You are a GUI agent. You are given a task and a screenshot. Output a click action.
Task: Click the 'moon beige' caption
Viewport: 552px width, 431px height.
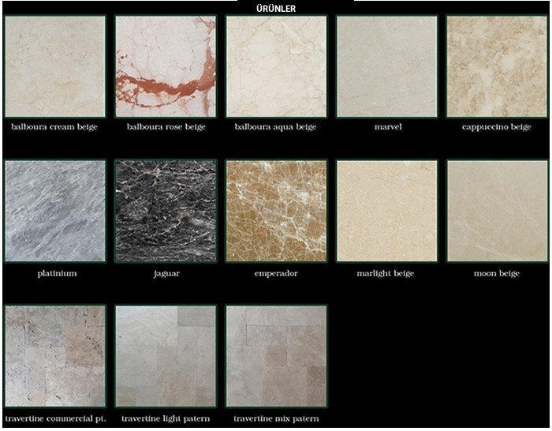click(497, 273)
